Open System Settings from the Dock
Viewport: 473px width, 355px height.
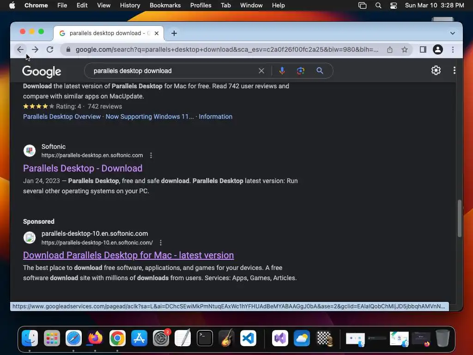161,338
